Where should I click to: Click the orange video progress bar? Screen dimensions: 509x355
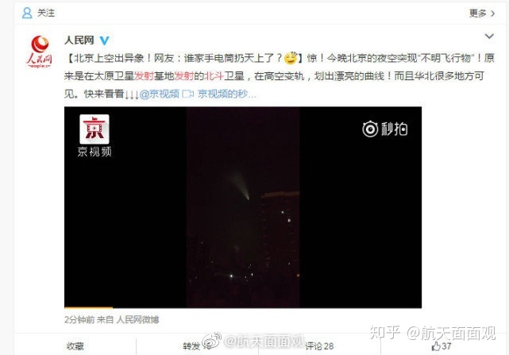pyautogui.click(x=89, y=307)
